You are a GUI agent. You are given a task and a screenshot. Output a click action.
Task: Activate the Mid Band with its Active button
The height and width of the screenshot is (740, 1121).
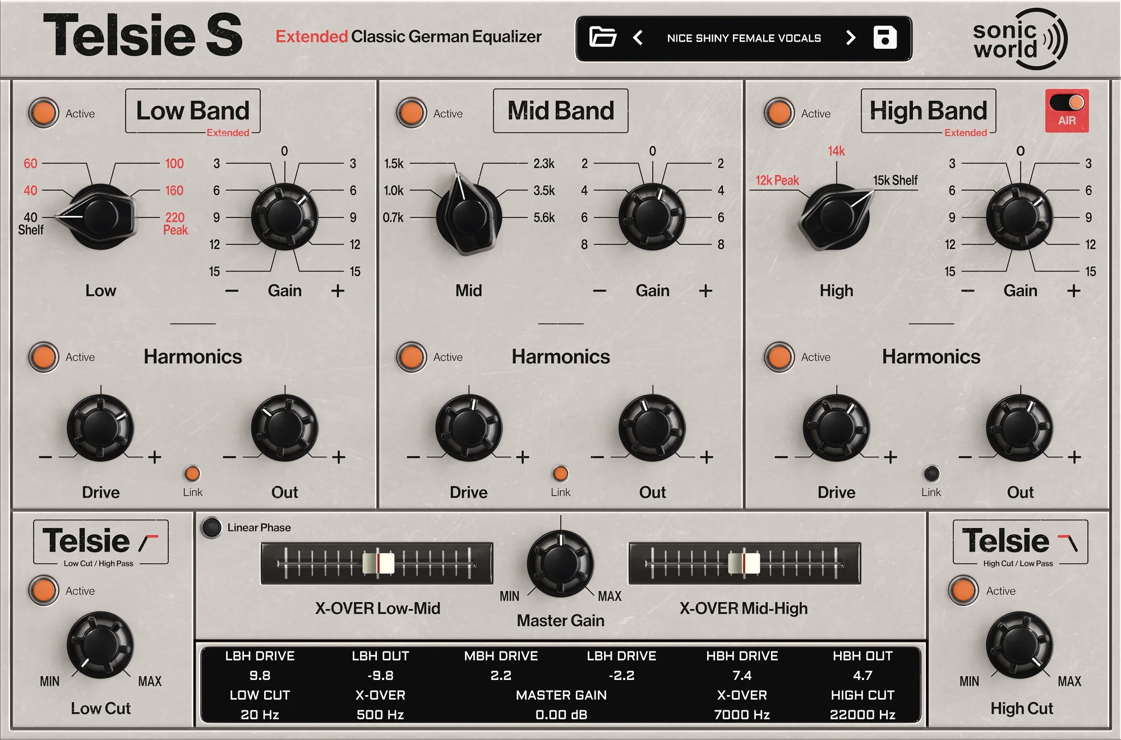[412, 113]
